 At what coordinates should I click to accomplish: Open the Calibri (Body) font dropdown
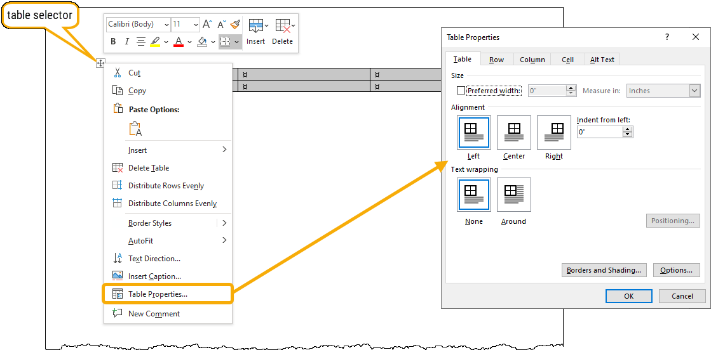pos(139,25)
